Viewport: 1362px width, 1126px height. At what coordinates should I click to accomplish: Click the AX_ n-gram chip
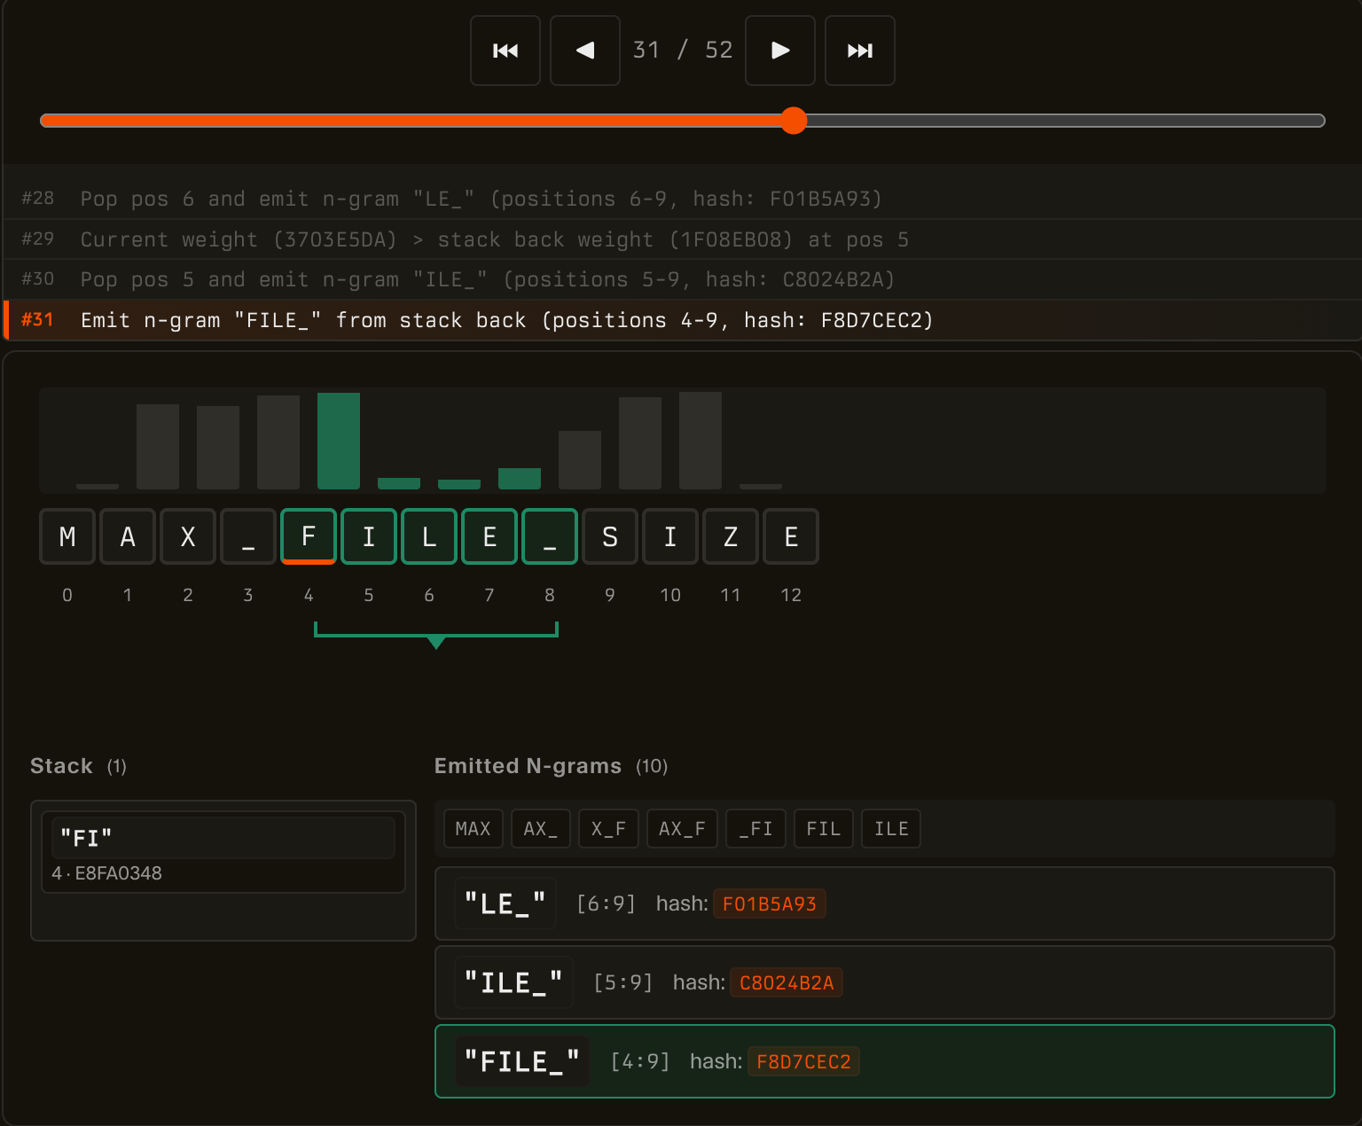(x=541, y=829)
